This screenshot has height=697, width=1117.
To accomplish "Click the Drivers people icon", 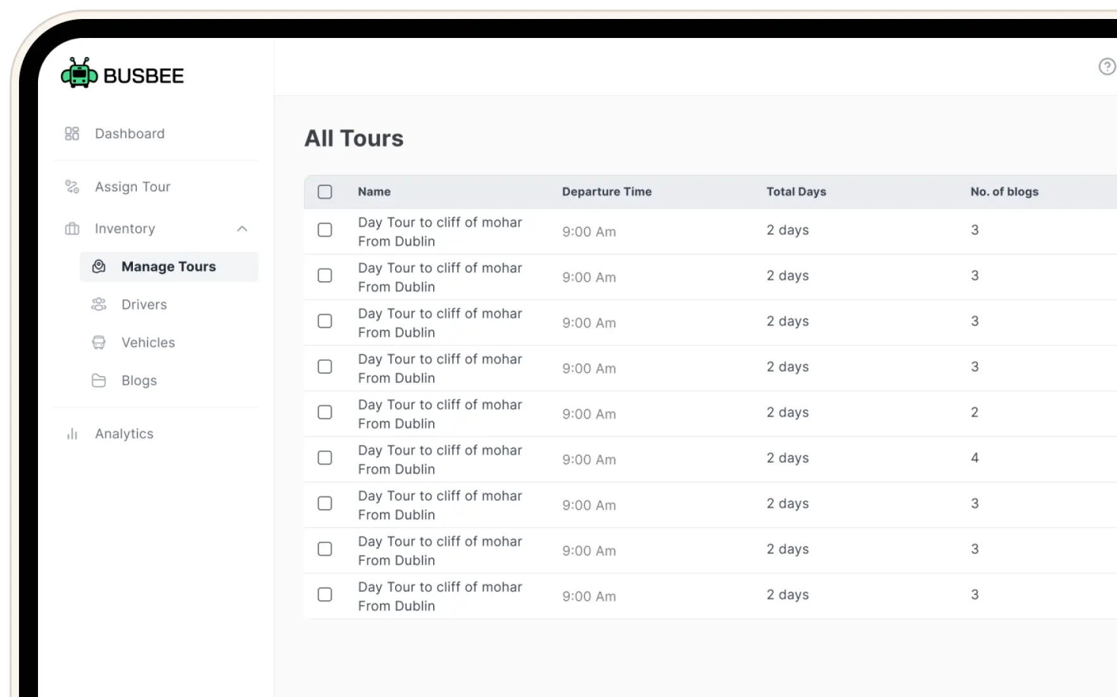I will [99, 305].
